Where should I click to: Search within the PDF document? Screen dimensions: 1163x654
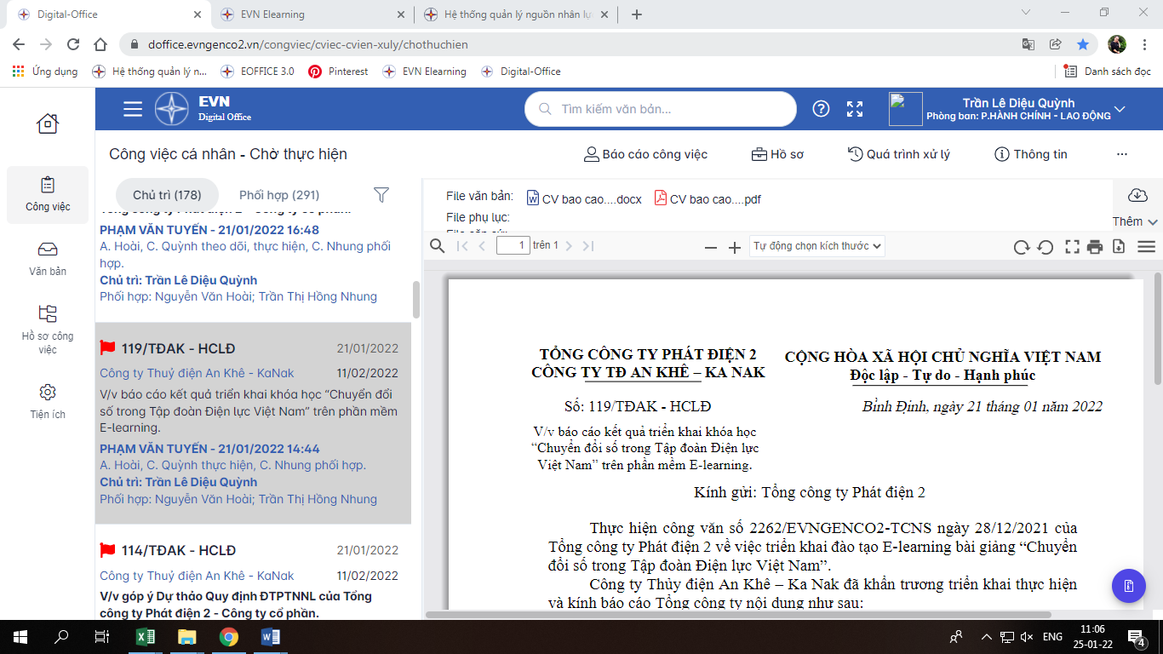[437, 246]
